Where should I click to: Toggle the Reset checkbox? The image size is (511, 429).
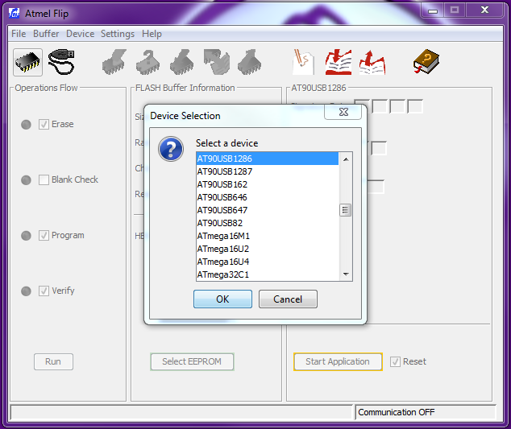click(x=395, y=361)
